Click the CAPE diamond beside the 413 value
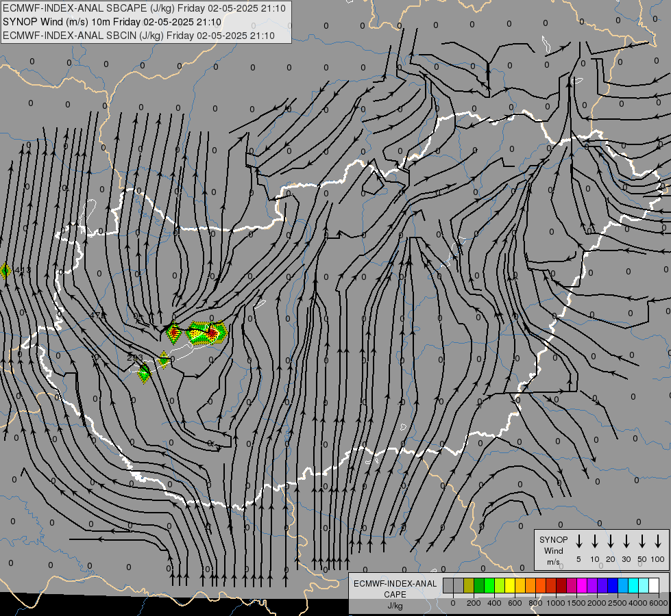This screenshot has height=616, width=671. [x=5, y=271]
